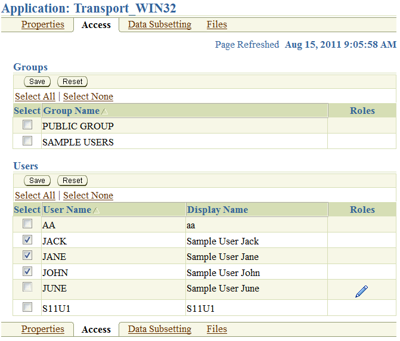Reset the Groups section
Screen dimensions: 400x341
click(73, 82)
